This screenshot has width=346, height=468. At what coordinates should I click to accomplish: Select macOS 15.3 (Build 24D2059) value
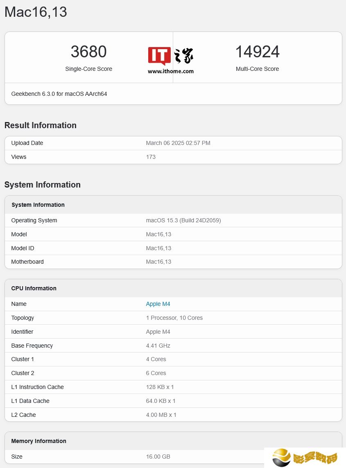(183, 220)
